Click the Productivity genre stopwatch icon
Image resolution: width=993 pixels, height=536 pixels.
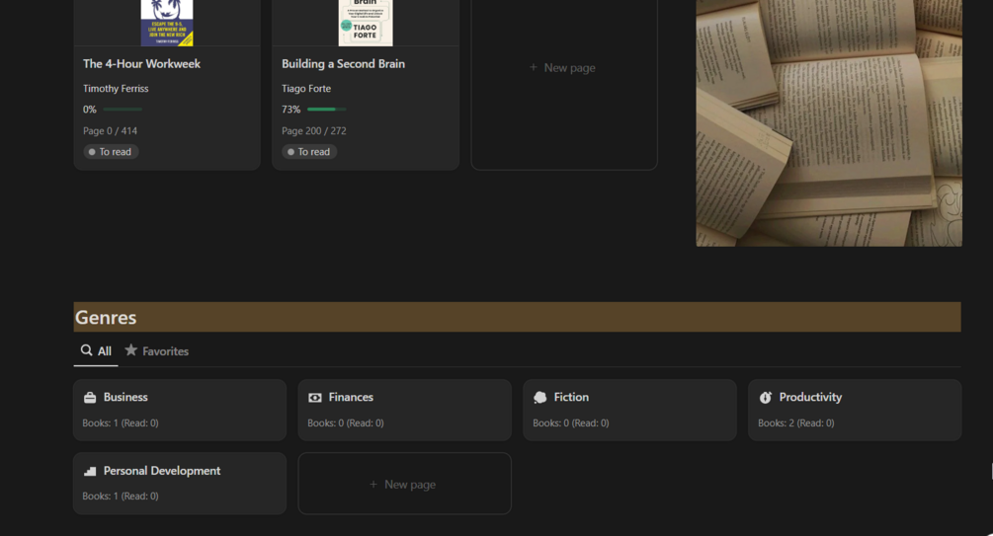(x=766, y=398)
